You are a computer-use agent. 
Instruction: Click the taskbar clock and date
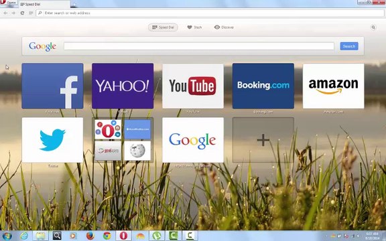[x=372, y=236]
